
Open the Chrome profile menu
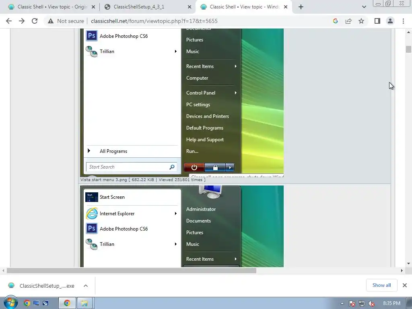390,21
